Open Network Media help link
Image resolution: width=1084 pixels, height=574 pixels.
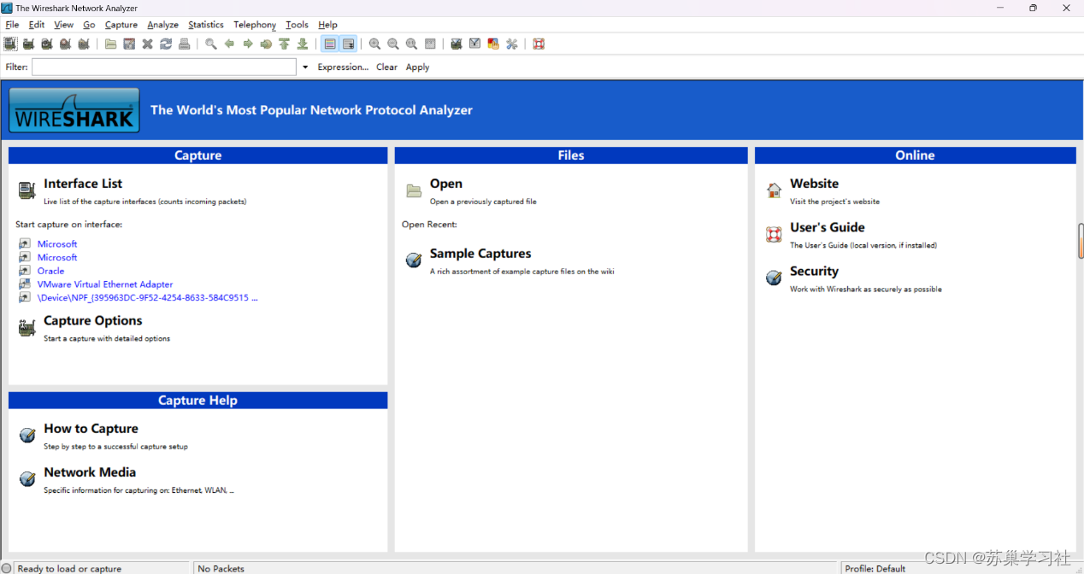click(x=90, y=472)
